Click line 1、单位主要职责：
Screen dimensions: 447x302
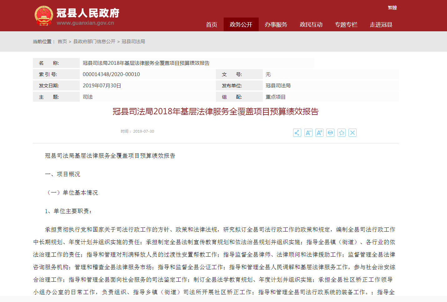69,211
